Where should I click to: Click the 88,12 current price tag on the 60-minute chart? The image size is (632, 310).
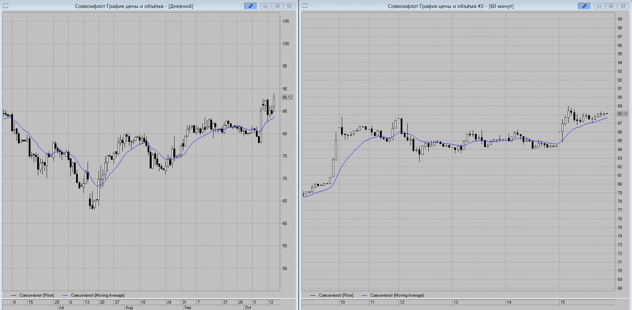623,114
